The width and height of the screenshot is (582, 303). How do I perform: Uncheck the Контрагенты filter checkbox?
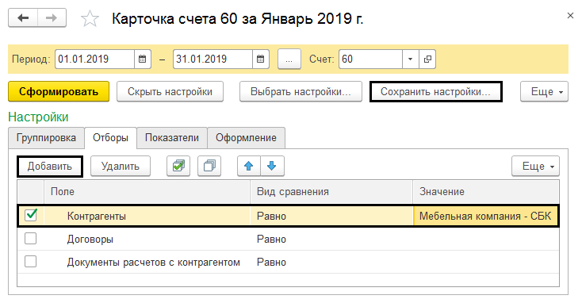click(31, 215)
